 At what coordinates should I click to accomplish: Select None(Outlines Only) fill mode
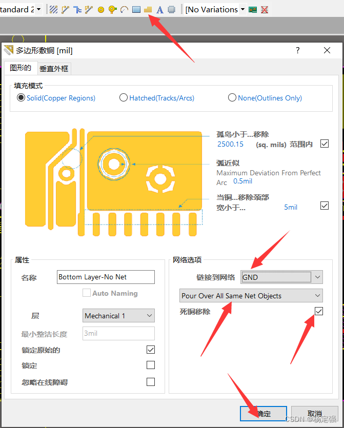[232, 98]
